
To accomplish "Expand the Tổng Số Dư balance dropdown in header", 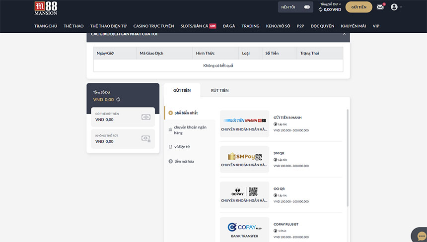I will (x=331, y=4).
